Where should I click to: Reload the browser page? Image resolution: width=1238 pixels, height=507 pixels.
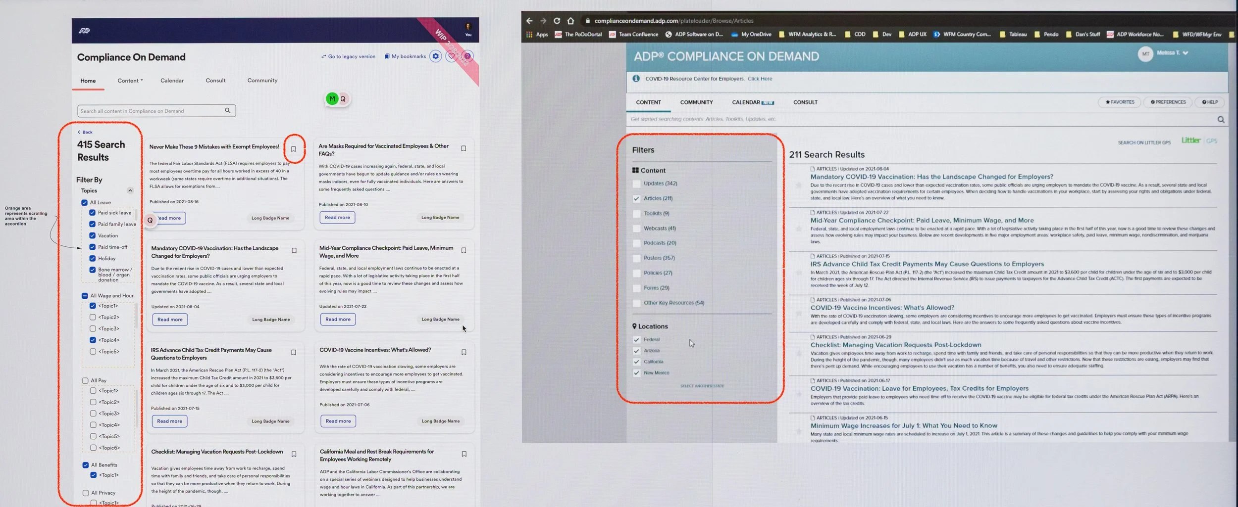click(x=557, y=21)
